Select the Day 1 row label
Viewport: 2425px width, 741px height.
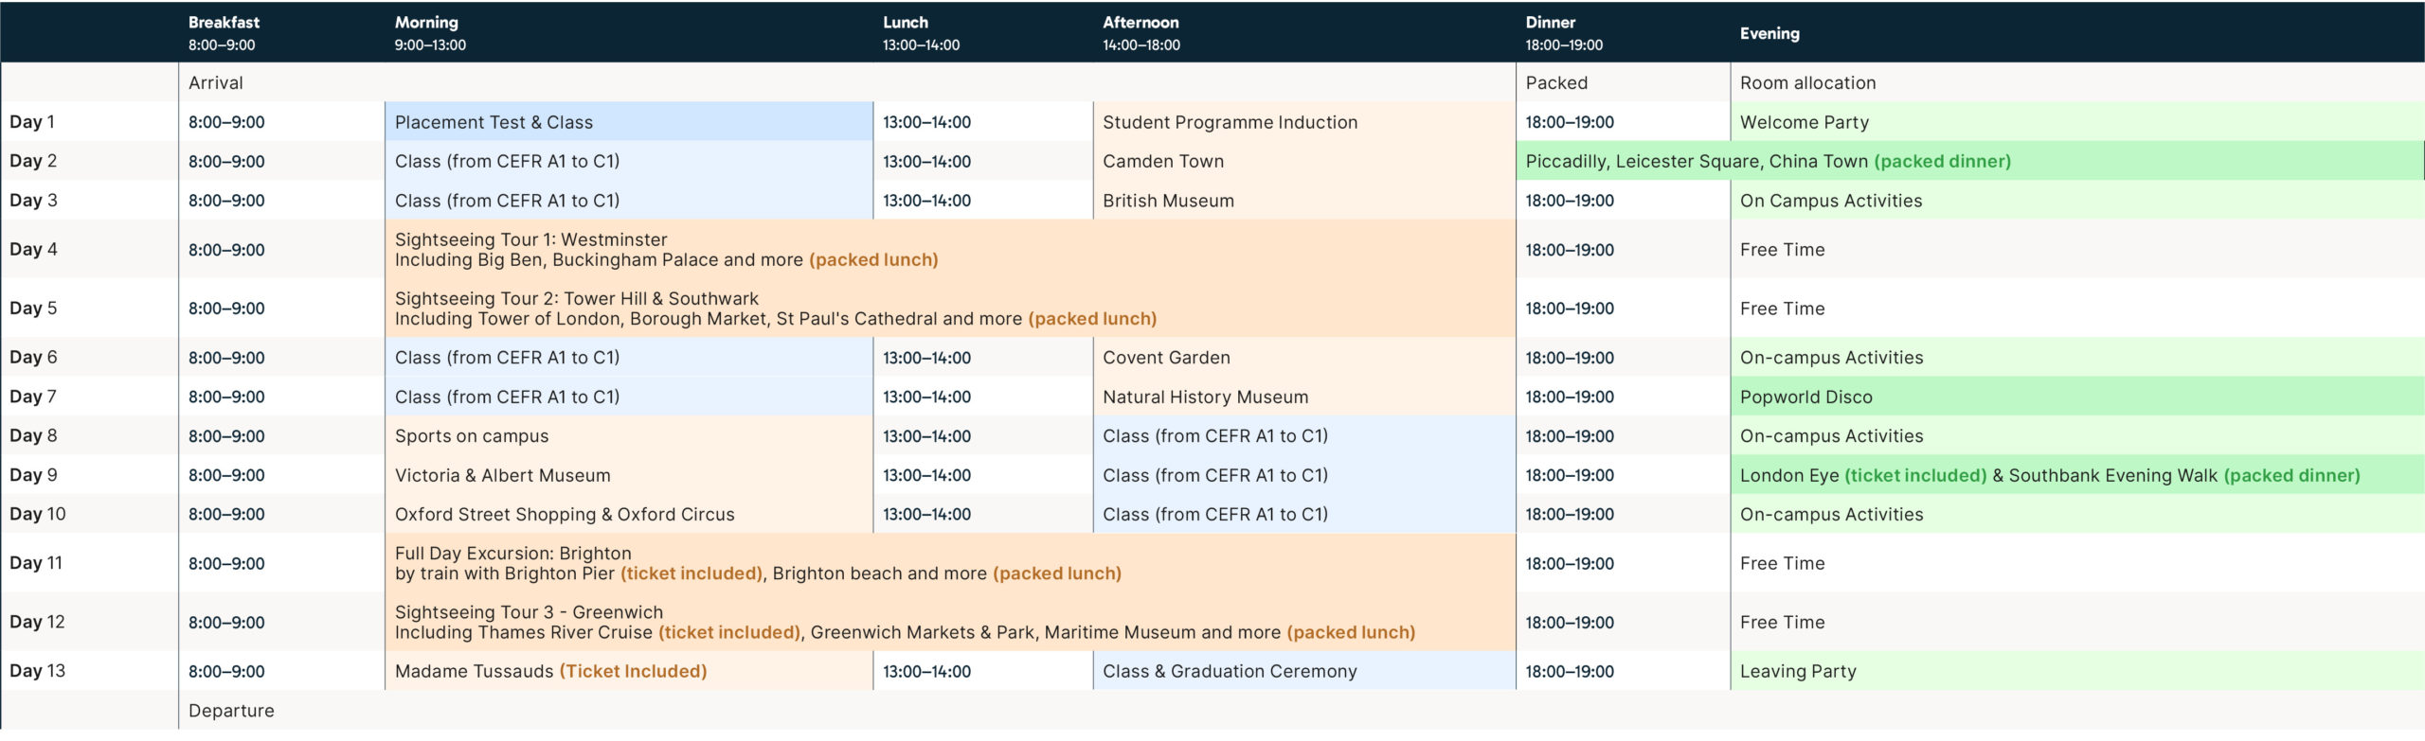(x=32, y=122)
